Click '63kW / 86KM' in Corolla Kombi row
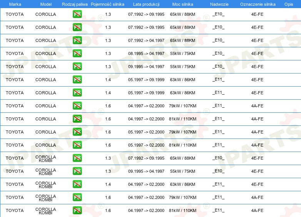This screenshot has width=301, height=217. click(x=182, y=184)
